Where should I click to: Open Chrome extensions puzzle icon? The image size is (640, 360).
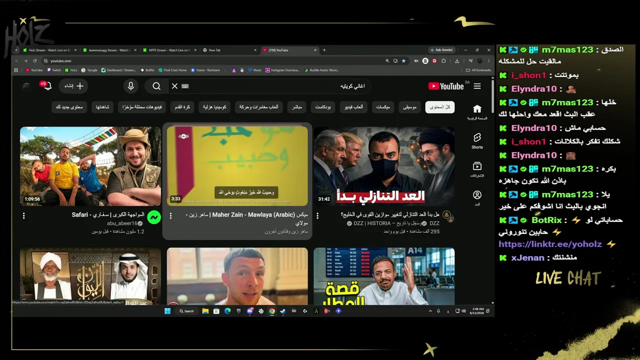click(443, 61)
